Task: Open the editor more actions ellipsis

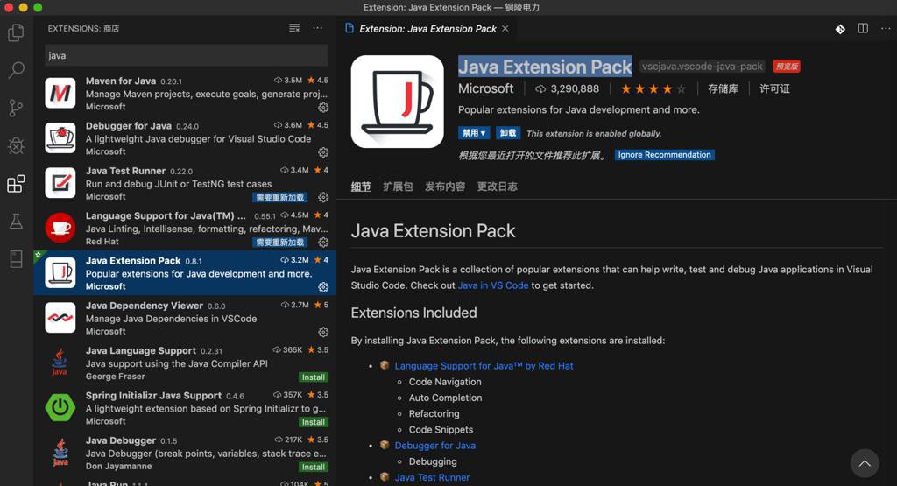Action: point(886,29)
